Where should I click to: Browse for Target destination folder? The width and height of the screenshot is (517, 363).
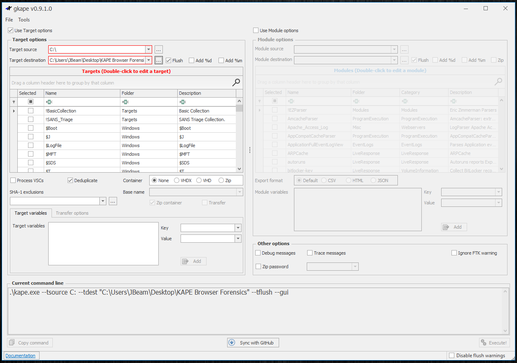point(159,60)
